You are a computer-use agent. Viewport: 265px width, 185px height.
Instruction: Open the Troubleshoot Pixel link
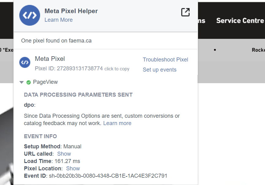[x=165, y=60]
